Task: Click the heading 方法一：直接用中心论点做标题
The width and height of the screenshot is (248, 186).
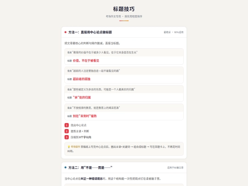Action: (x=90, y=32)
